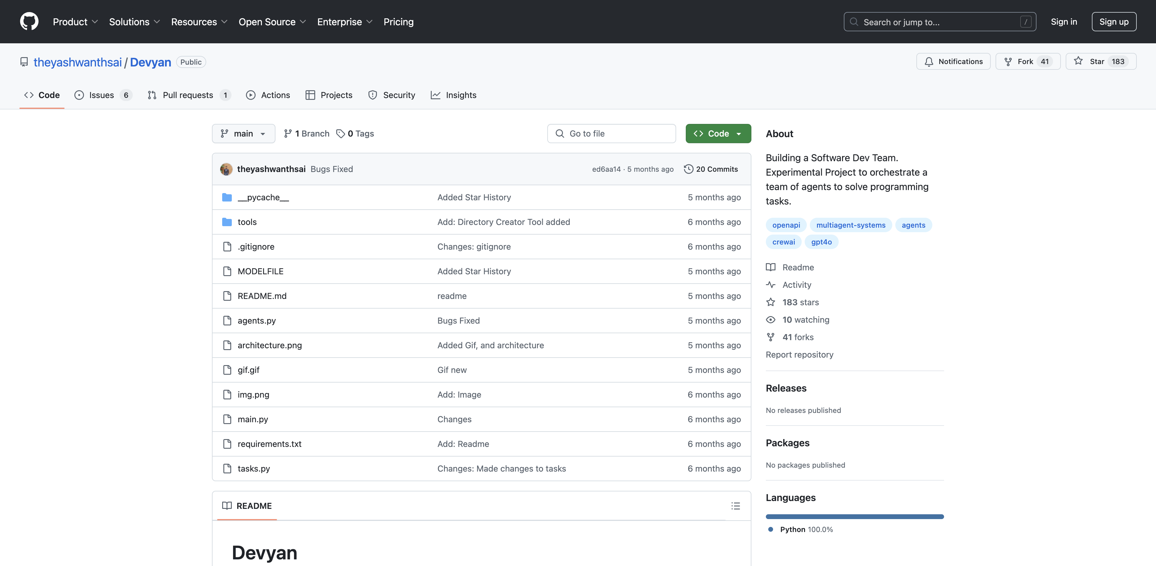Open the README.md file
Screen dimensions: 1156x566
(x=262, y=296)
